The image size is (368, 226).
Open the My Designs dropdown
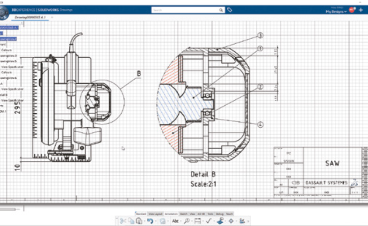pos(336,12)
